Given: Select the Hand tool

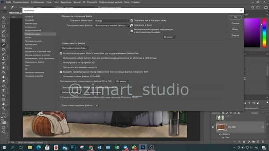Looking at the screenshot, I should pyautogui.click(x=3, y=104).
